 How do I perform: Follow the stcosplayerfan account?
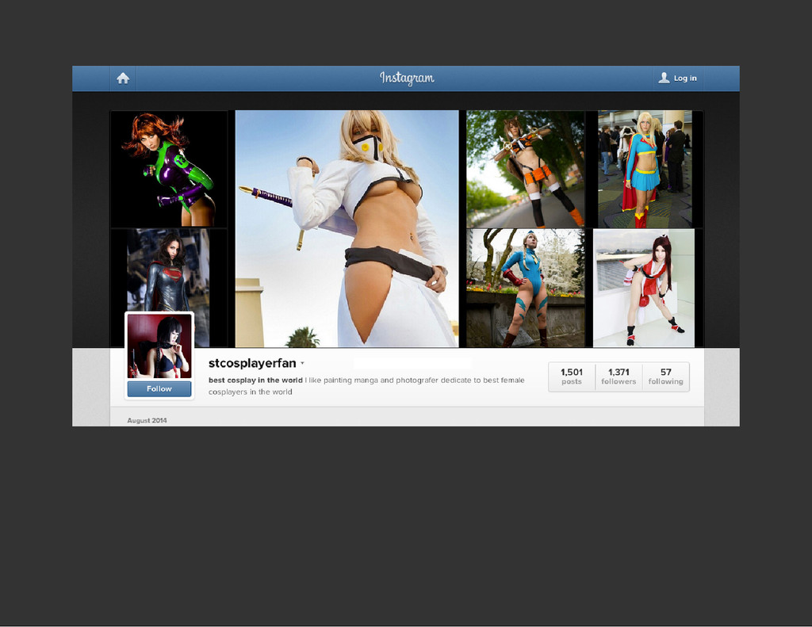pyautogui.click(x=159, y=389)
